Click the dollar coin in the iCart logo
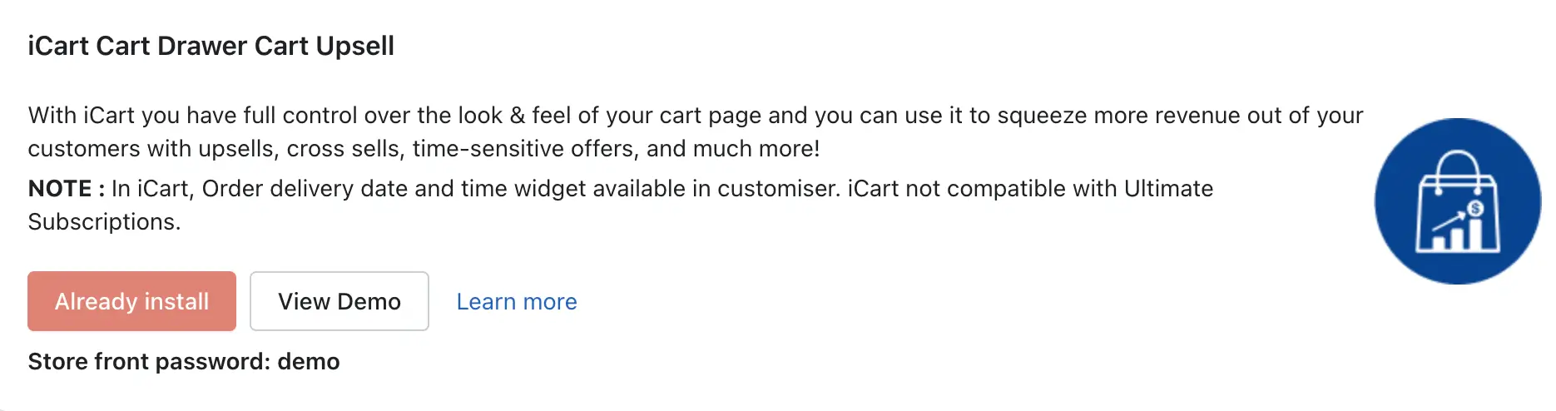The width and height of the screenshot is (1556, 411). [x=1475, y=209]
